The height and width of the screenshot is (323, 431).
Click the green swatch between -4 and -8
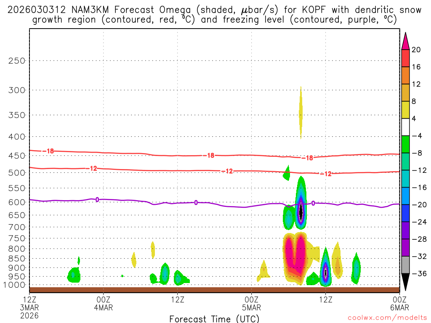[x=405, y=144]
